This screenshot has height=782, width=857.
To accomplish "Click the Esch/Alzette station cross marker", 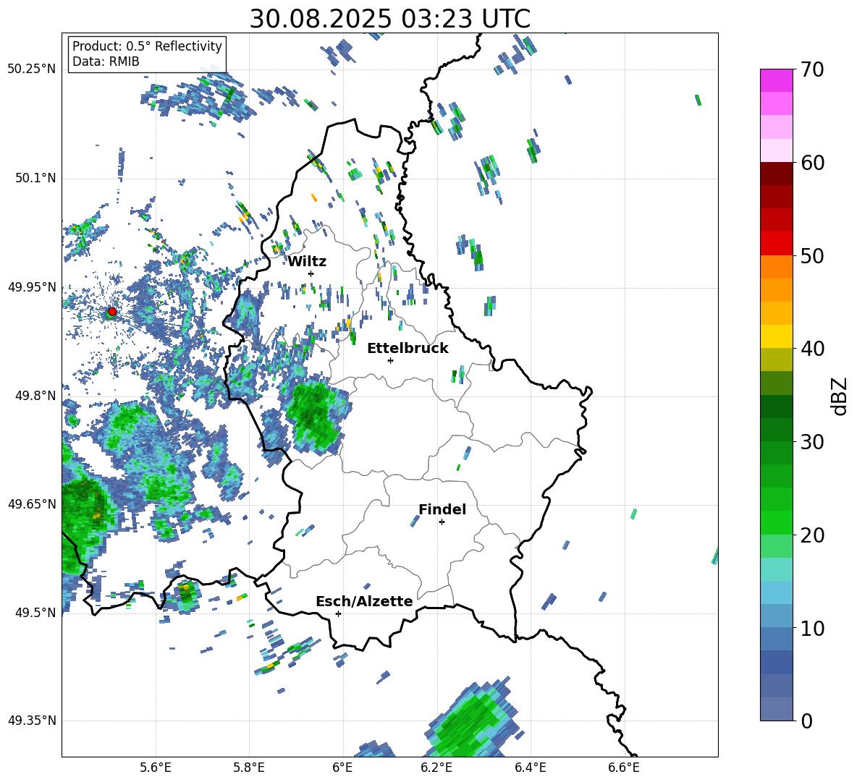I will (x=338, y=613).
